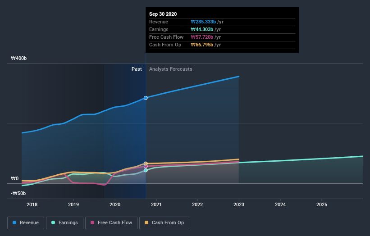Image resolution: width=370 pixels, height=236 pixels.
Task: Click the ₩57.720b free cash flow value
Action: [x=202, y=37]
